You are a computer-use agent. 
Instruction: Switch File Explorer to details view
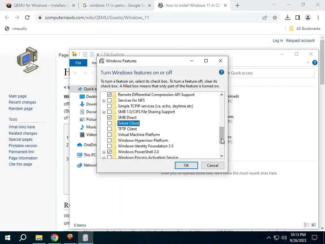coord(307,225)
